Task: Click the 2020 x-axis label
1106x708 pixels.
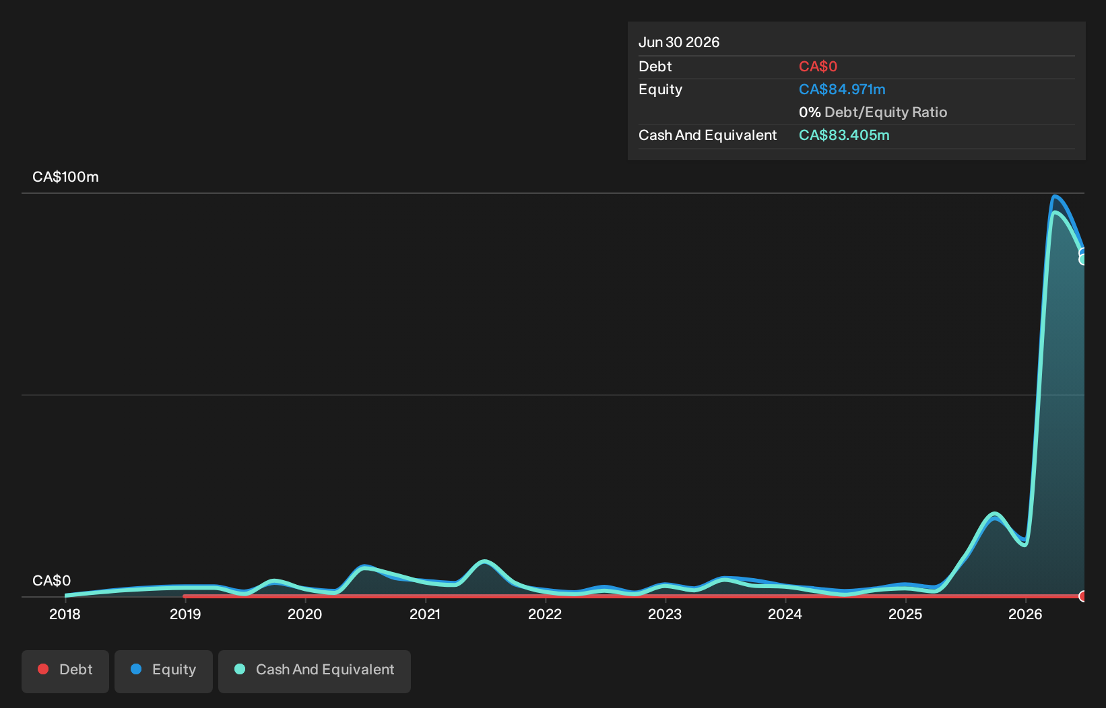Action: tap(305, 614)
